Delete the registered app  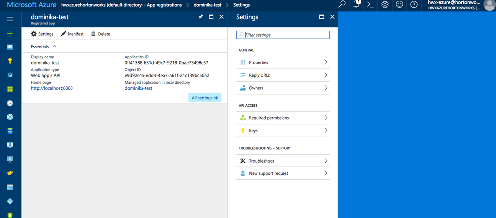coord(100,34)
